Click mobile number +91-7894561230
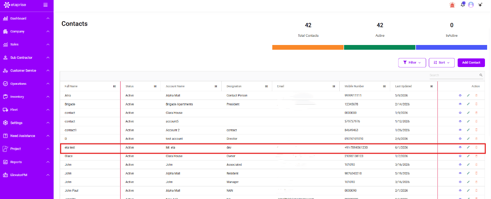 pyautogui.click(x=356, y=147)
